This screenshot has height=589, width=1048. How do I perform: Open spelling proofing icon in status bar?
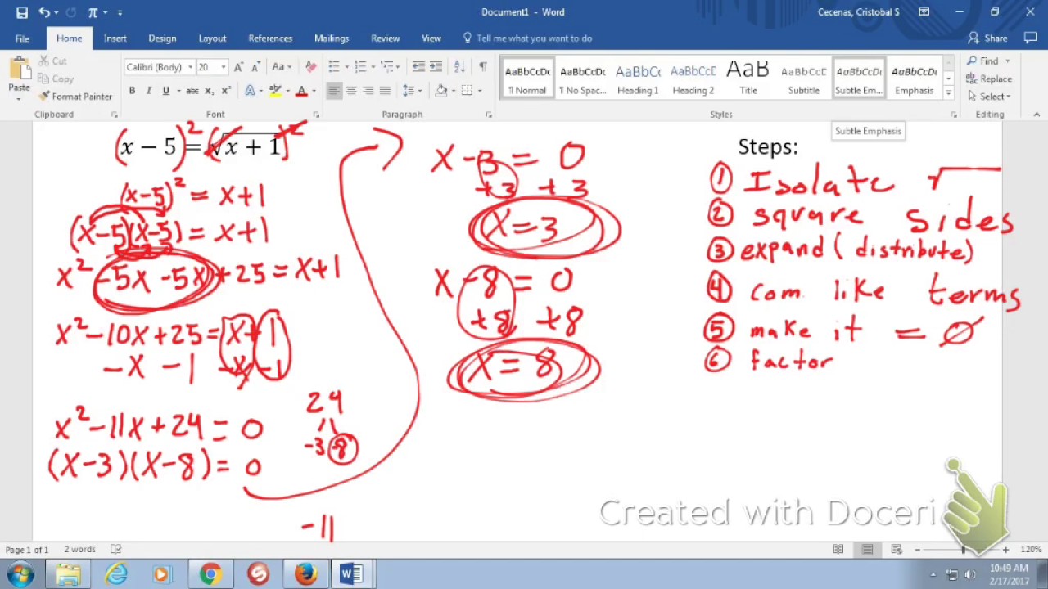click(x=115, y=550)
